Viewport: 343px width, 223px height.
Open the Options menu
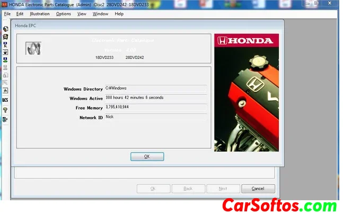[x=63, y=14]
